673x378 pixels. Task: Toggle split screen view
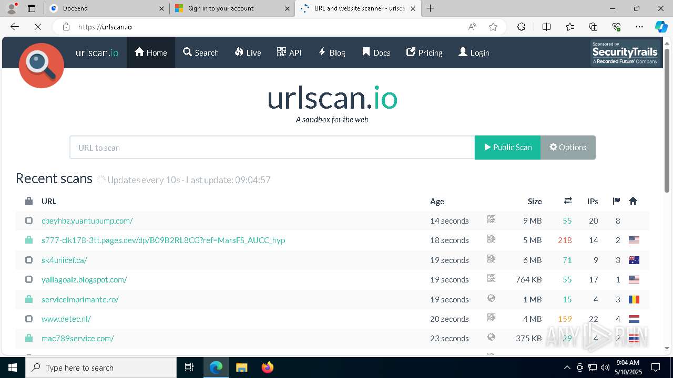546,27
